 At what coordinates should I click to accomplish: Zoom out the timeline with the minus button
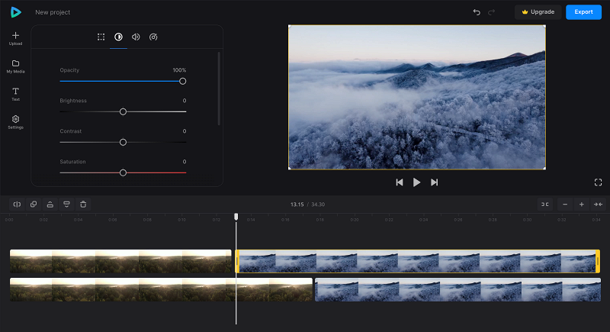(x=565, y=205)
